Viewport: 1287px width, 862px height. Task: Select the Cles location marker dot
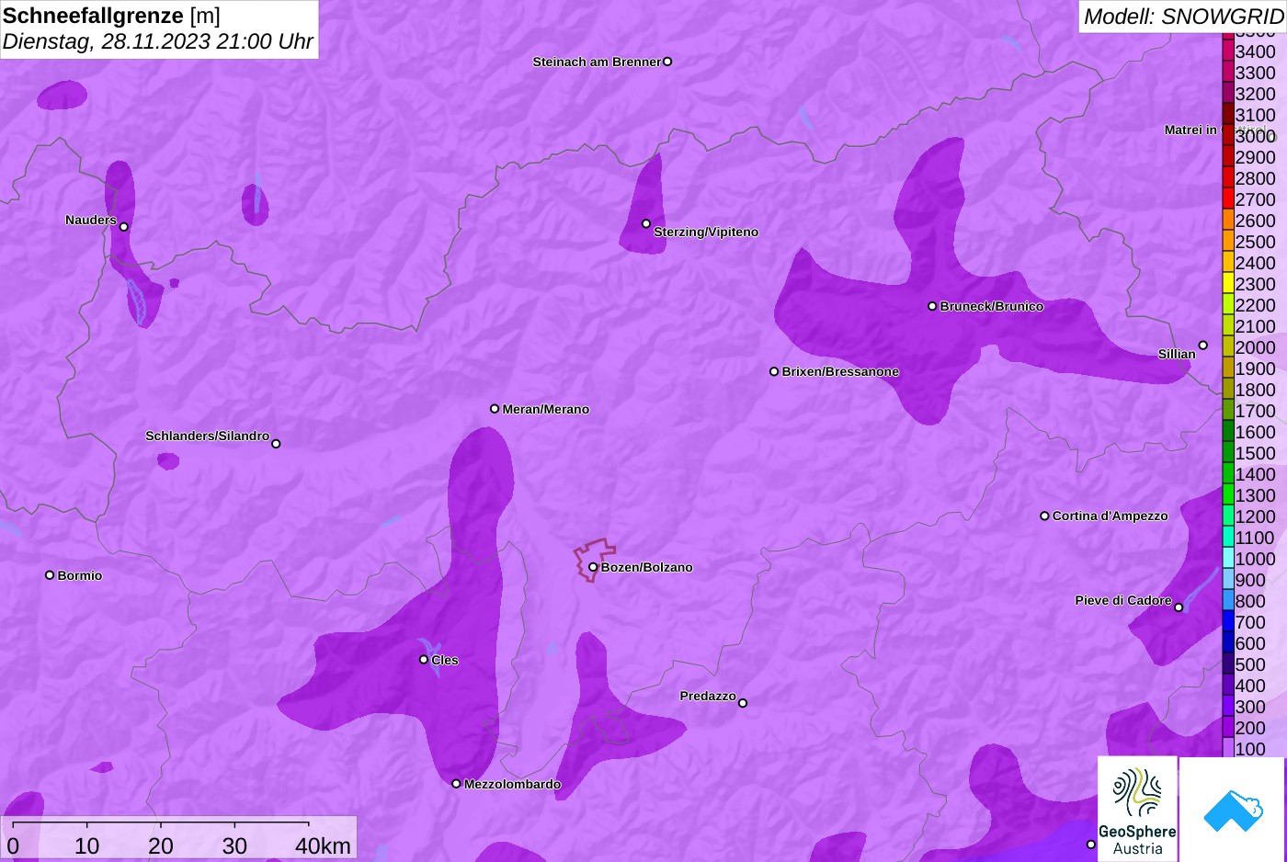click(424, 660)
